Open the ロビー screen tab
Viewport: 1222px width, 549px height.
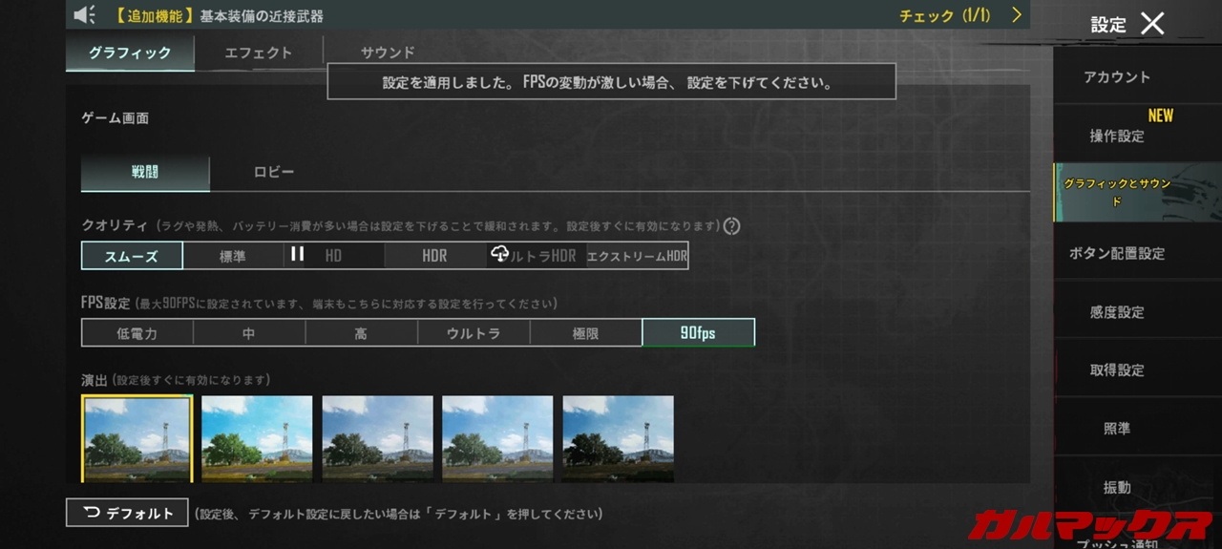[x=274, y=173]
